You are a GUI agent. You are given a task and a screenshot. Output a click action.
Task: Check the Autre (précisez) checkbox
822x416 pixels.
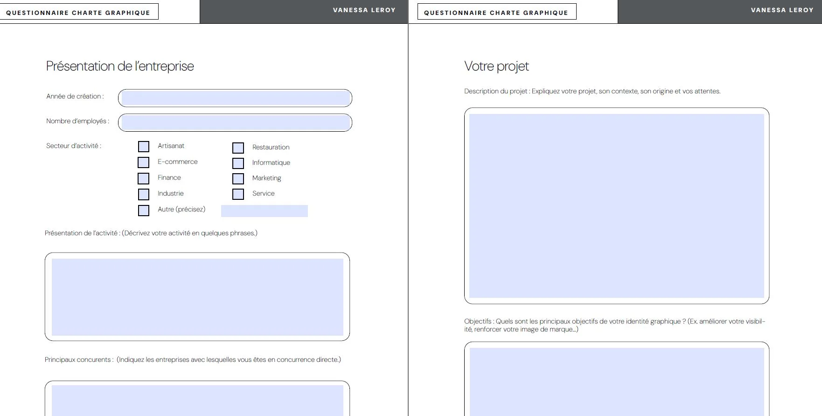pos(143,210)
